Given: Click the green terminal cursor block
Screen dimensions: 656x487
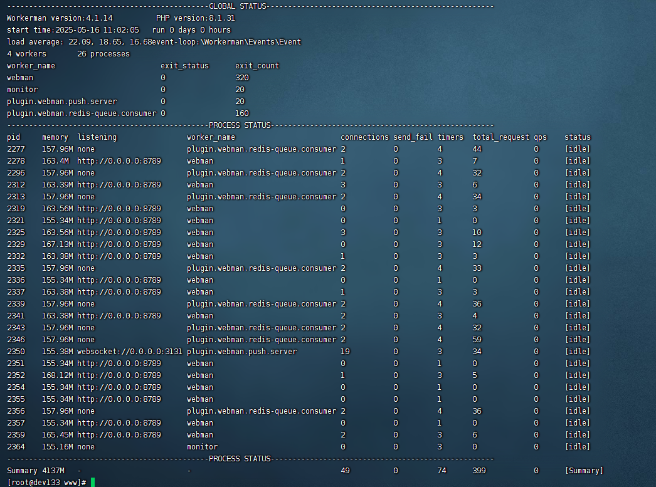Looking at the screenshot, I should (x=93, y=483).
